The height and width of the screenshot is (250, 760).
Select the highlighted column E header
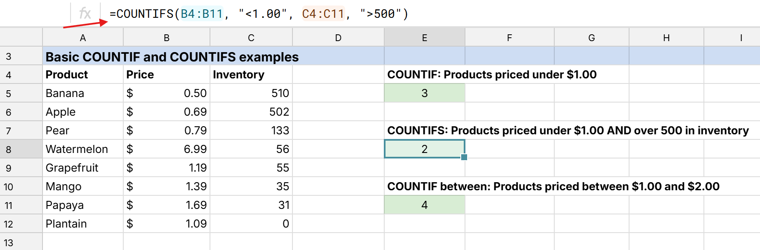point(424,38)
